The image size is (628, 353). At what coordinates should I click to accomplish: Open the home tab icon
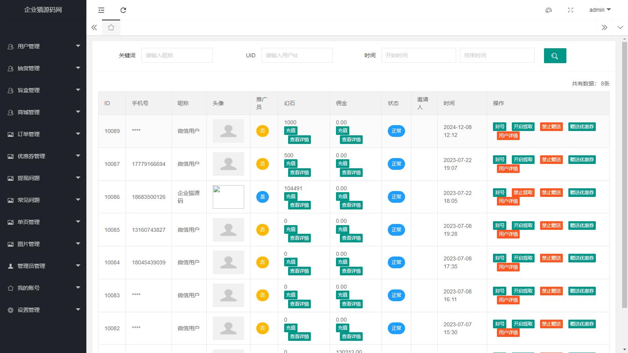click(111, 27)
